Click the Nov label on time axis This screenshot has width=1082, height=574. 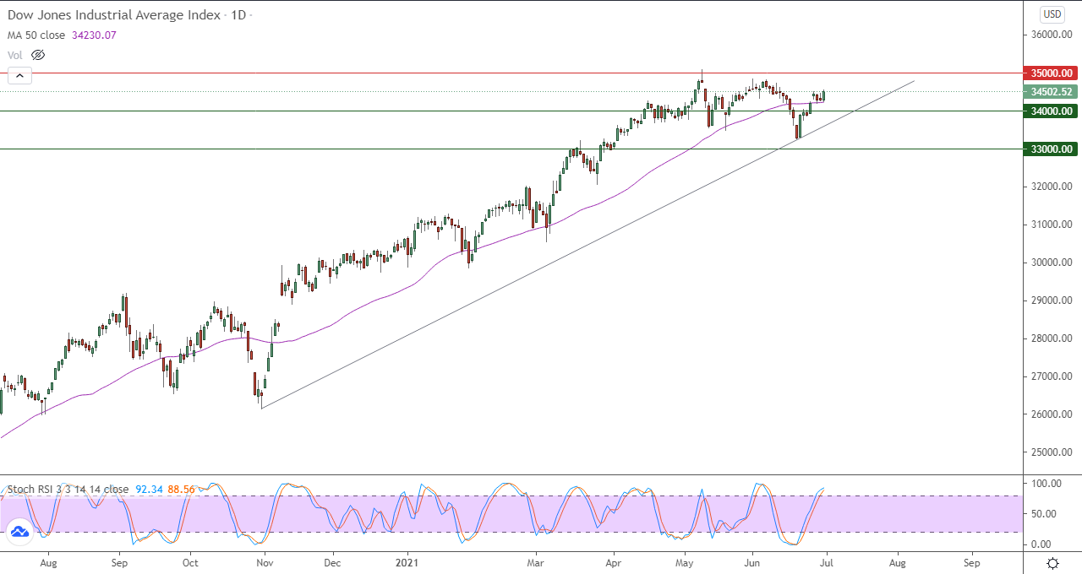[264, 561]
